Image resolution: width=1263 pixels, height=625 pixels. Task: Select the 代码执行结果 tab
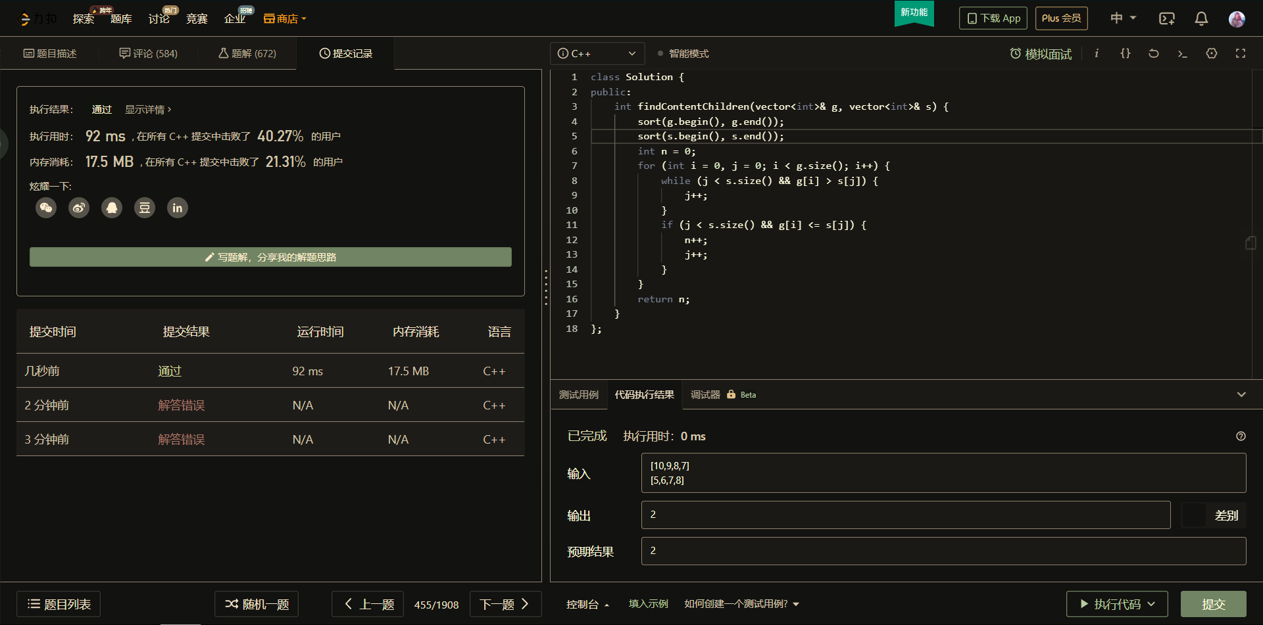[x=645, y=394]
